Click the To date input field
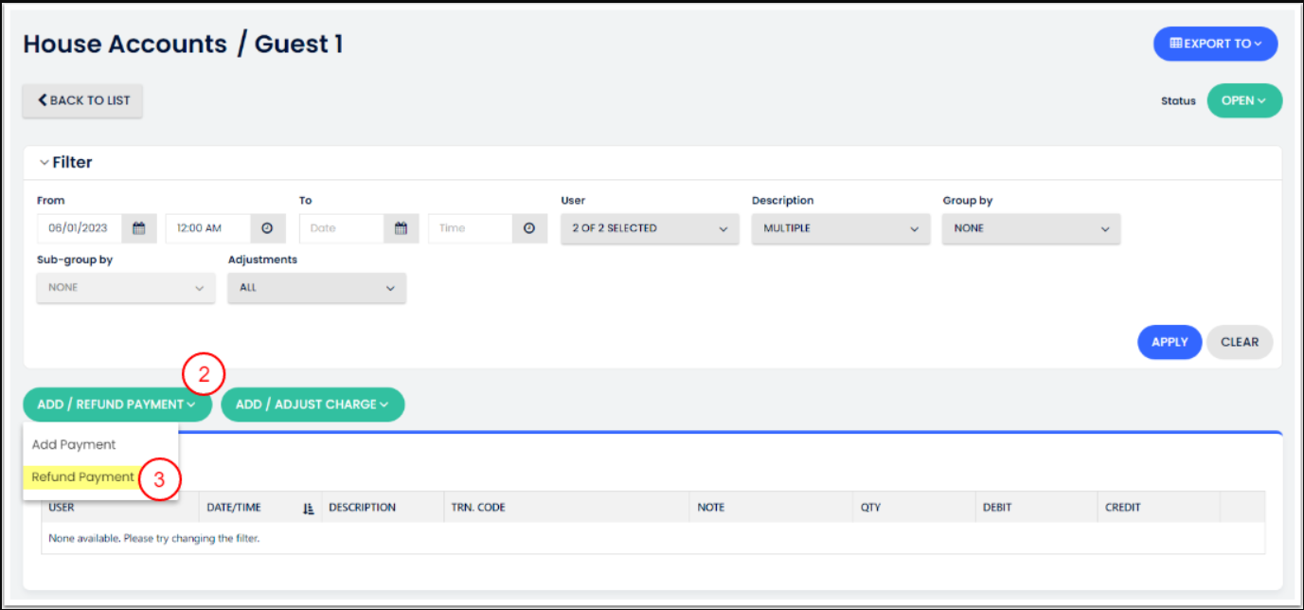Viewport: 1304px width, 610px height. [342, 228]
